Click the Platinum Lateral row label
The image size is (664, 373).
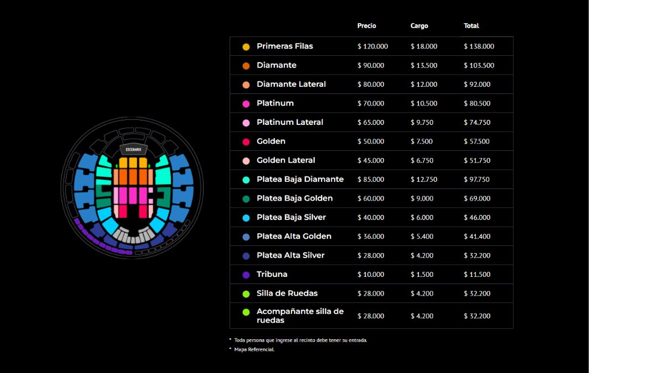(289, 122)
